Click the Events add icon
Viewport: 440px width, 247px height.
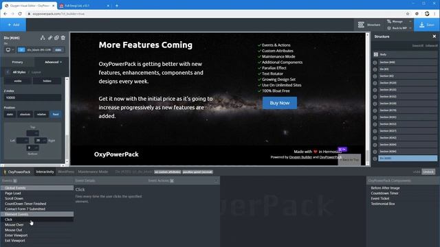[x=15, y=181]
